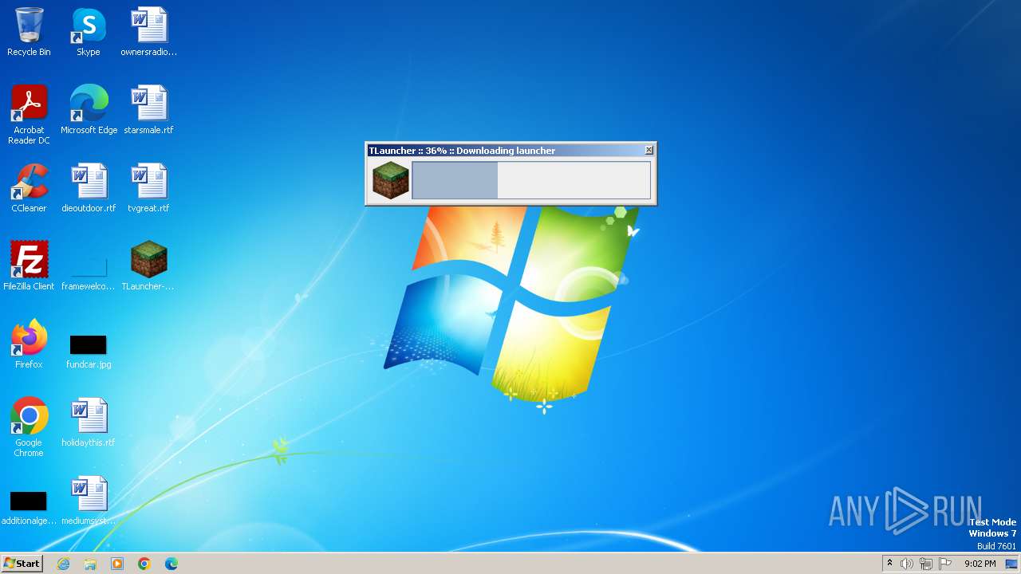Open Acrobat Reader DC shortcut
The image size is (1021, 574).
[29, 115]
